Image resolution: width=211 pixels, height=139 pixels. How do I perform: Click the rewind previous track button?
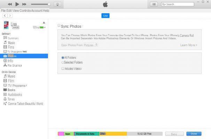tap(10, 4)
